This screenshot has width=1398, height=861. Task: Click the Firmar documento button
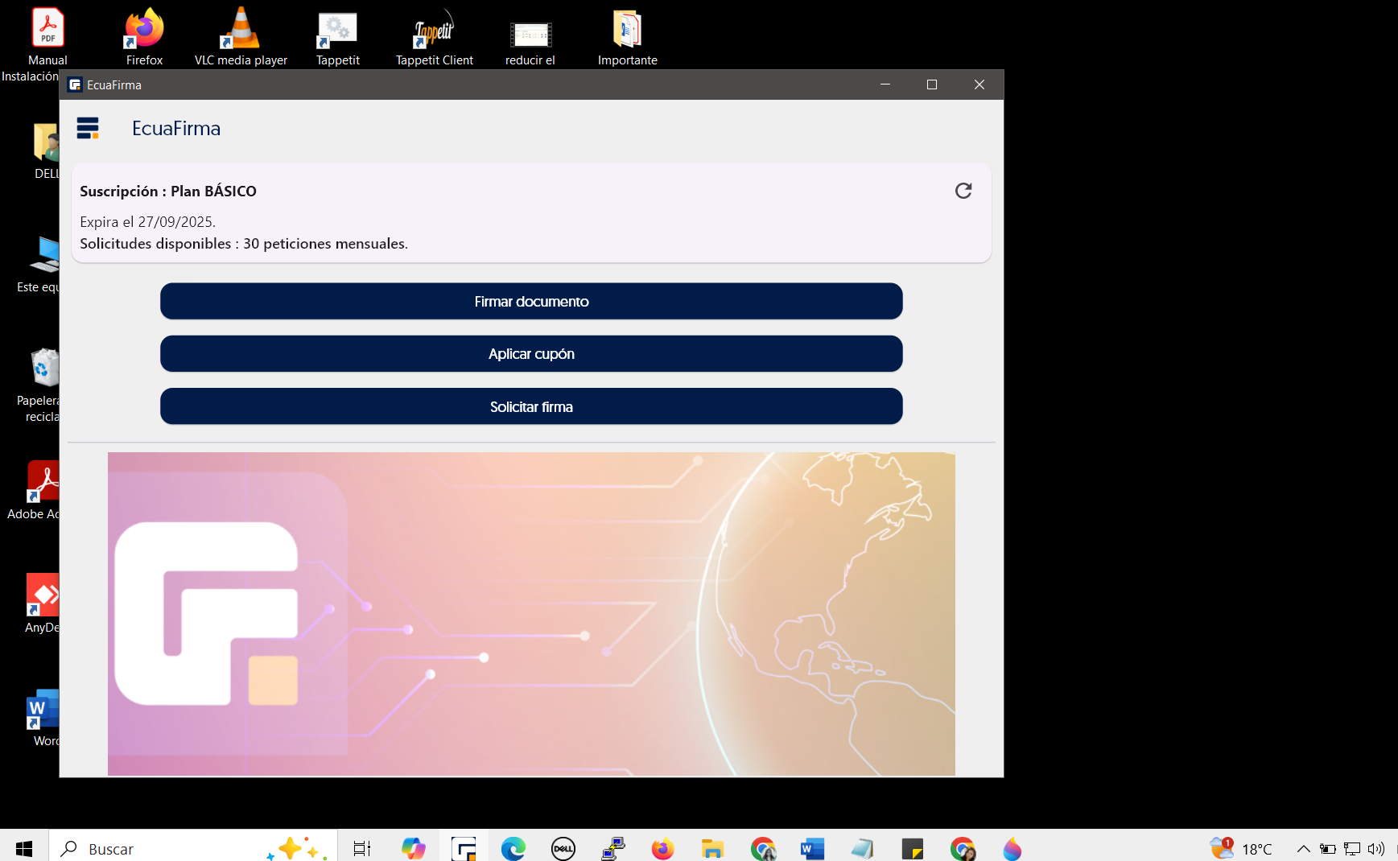[531, 301]
